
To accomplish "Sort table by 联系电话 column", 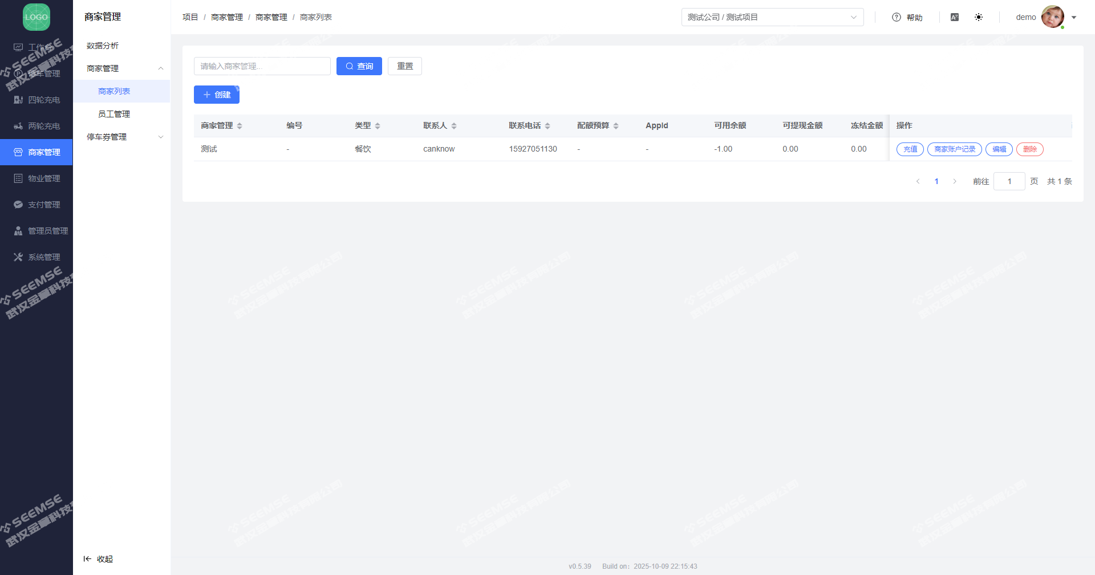I will click(x=547, y=126).
